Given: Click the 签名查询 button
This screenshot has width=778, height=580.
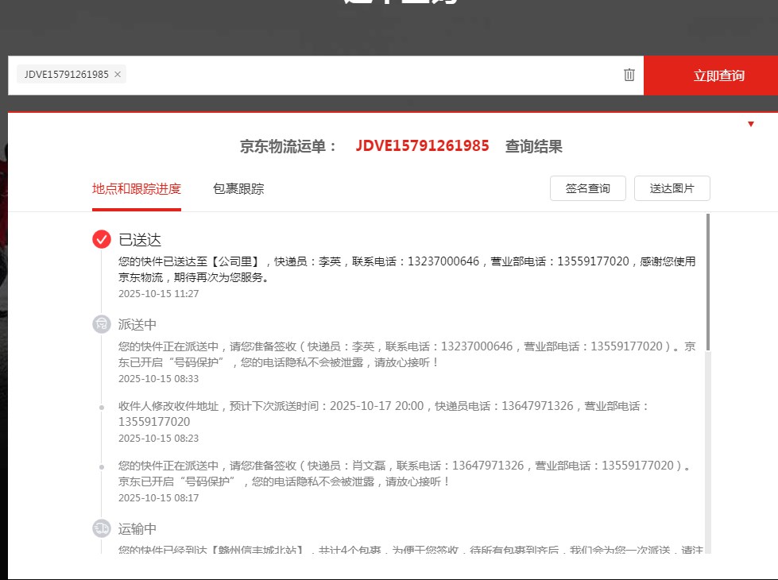Looking at the screenshot, I should click(x=588, y=188).
